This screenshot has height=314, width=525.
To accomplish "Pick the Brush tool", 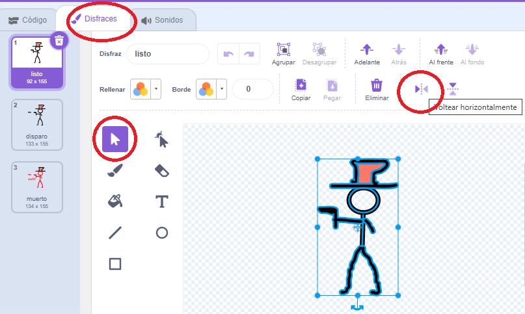I will 115,170.
